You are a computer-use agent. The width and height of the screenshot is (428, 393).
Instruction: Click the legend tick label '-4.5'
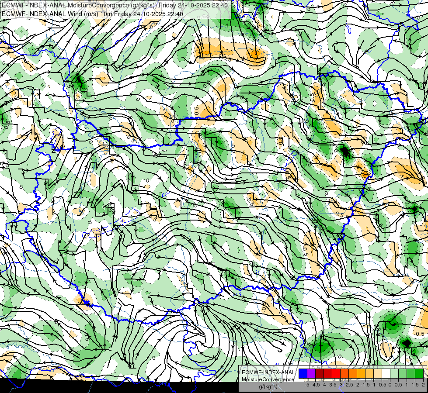point(315,385)
